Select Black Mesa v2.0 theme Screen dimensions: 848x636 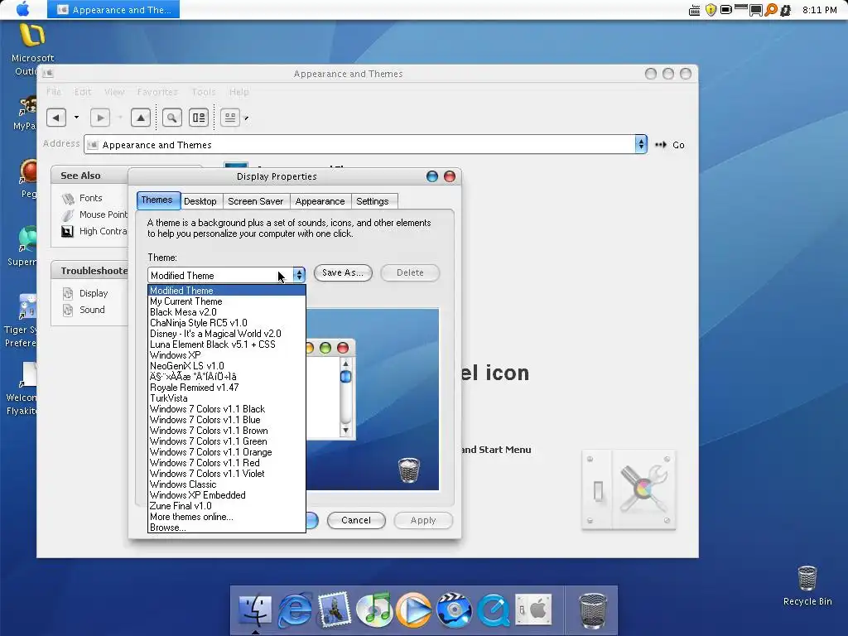227,312
